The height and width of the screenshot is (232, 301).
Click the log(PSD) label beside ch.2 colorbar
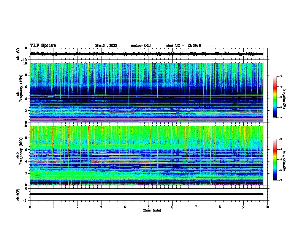[x=285, y=161]
